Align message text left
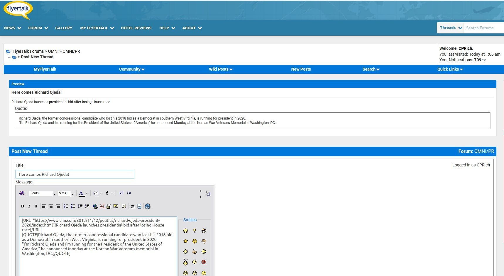Screen dimensions: 504x276 44,206
